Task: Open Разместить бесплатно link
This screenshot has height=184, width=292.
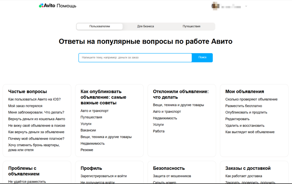Action: tap(244, 106)
